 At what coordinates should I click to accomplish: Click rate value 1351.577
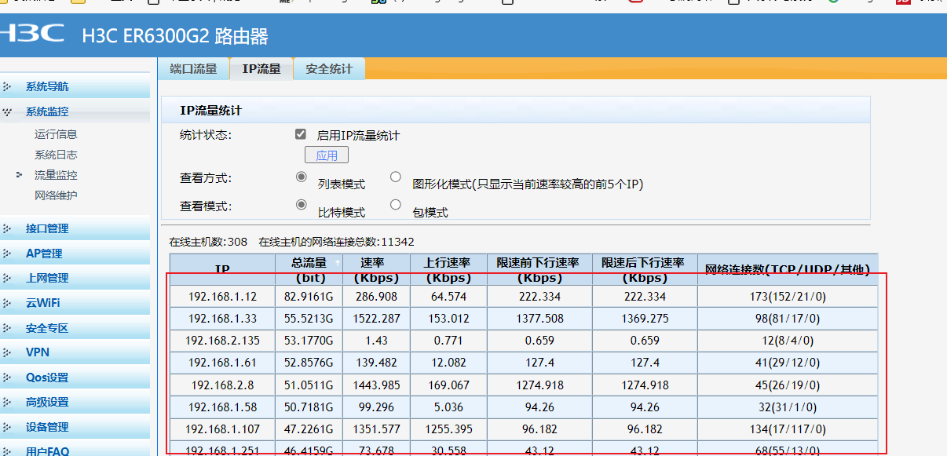(x=376, y=429)
